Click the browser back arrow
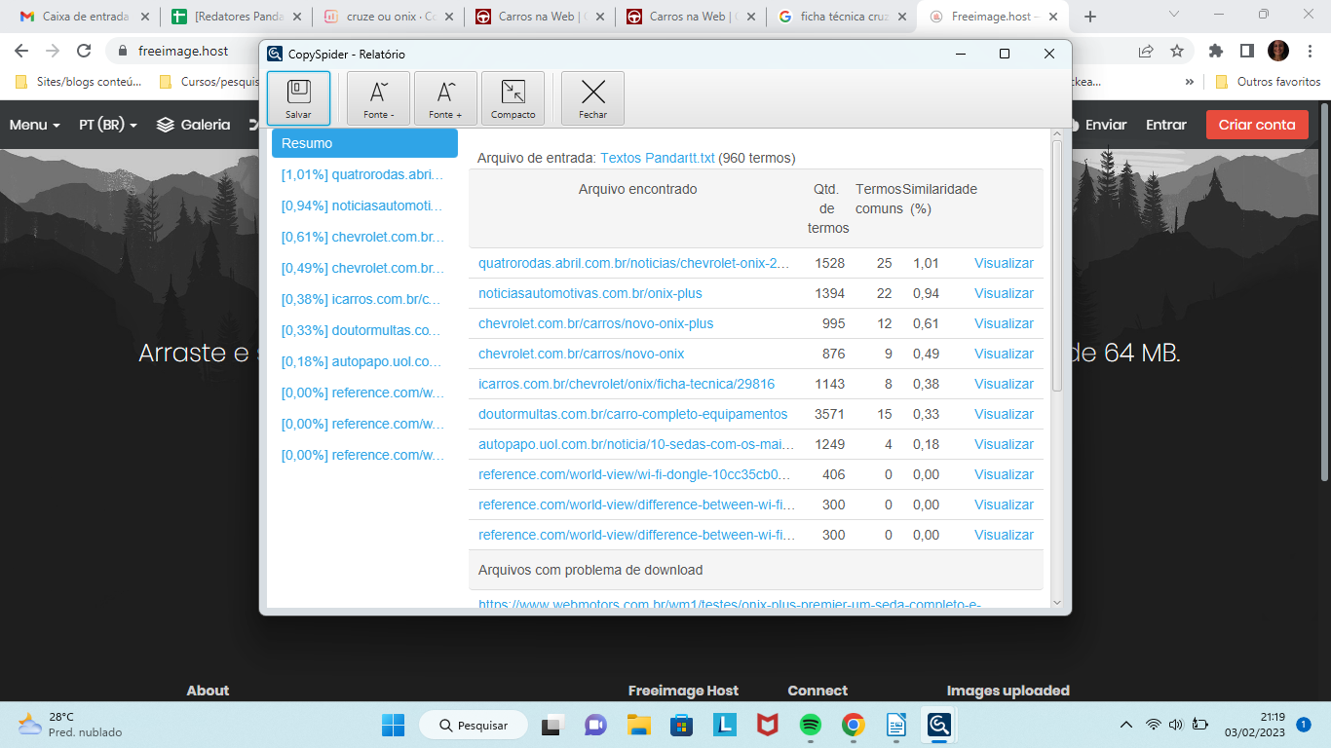The image size is (1331, 748). tap(21, 51)
